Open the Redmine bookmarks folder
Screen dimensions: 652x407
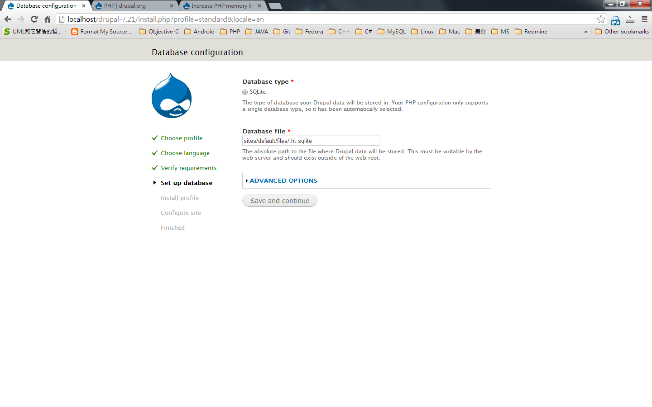[531, 31]
